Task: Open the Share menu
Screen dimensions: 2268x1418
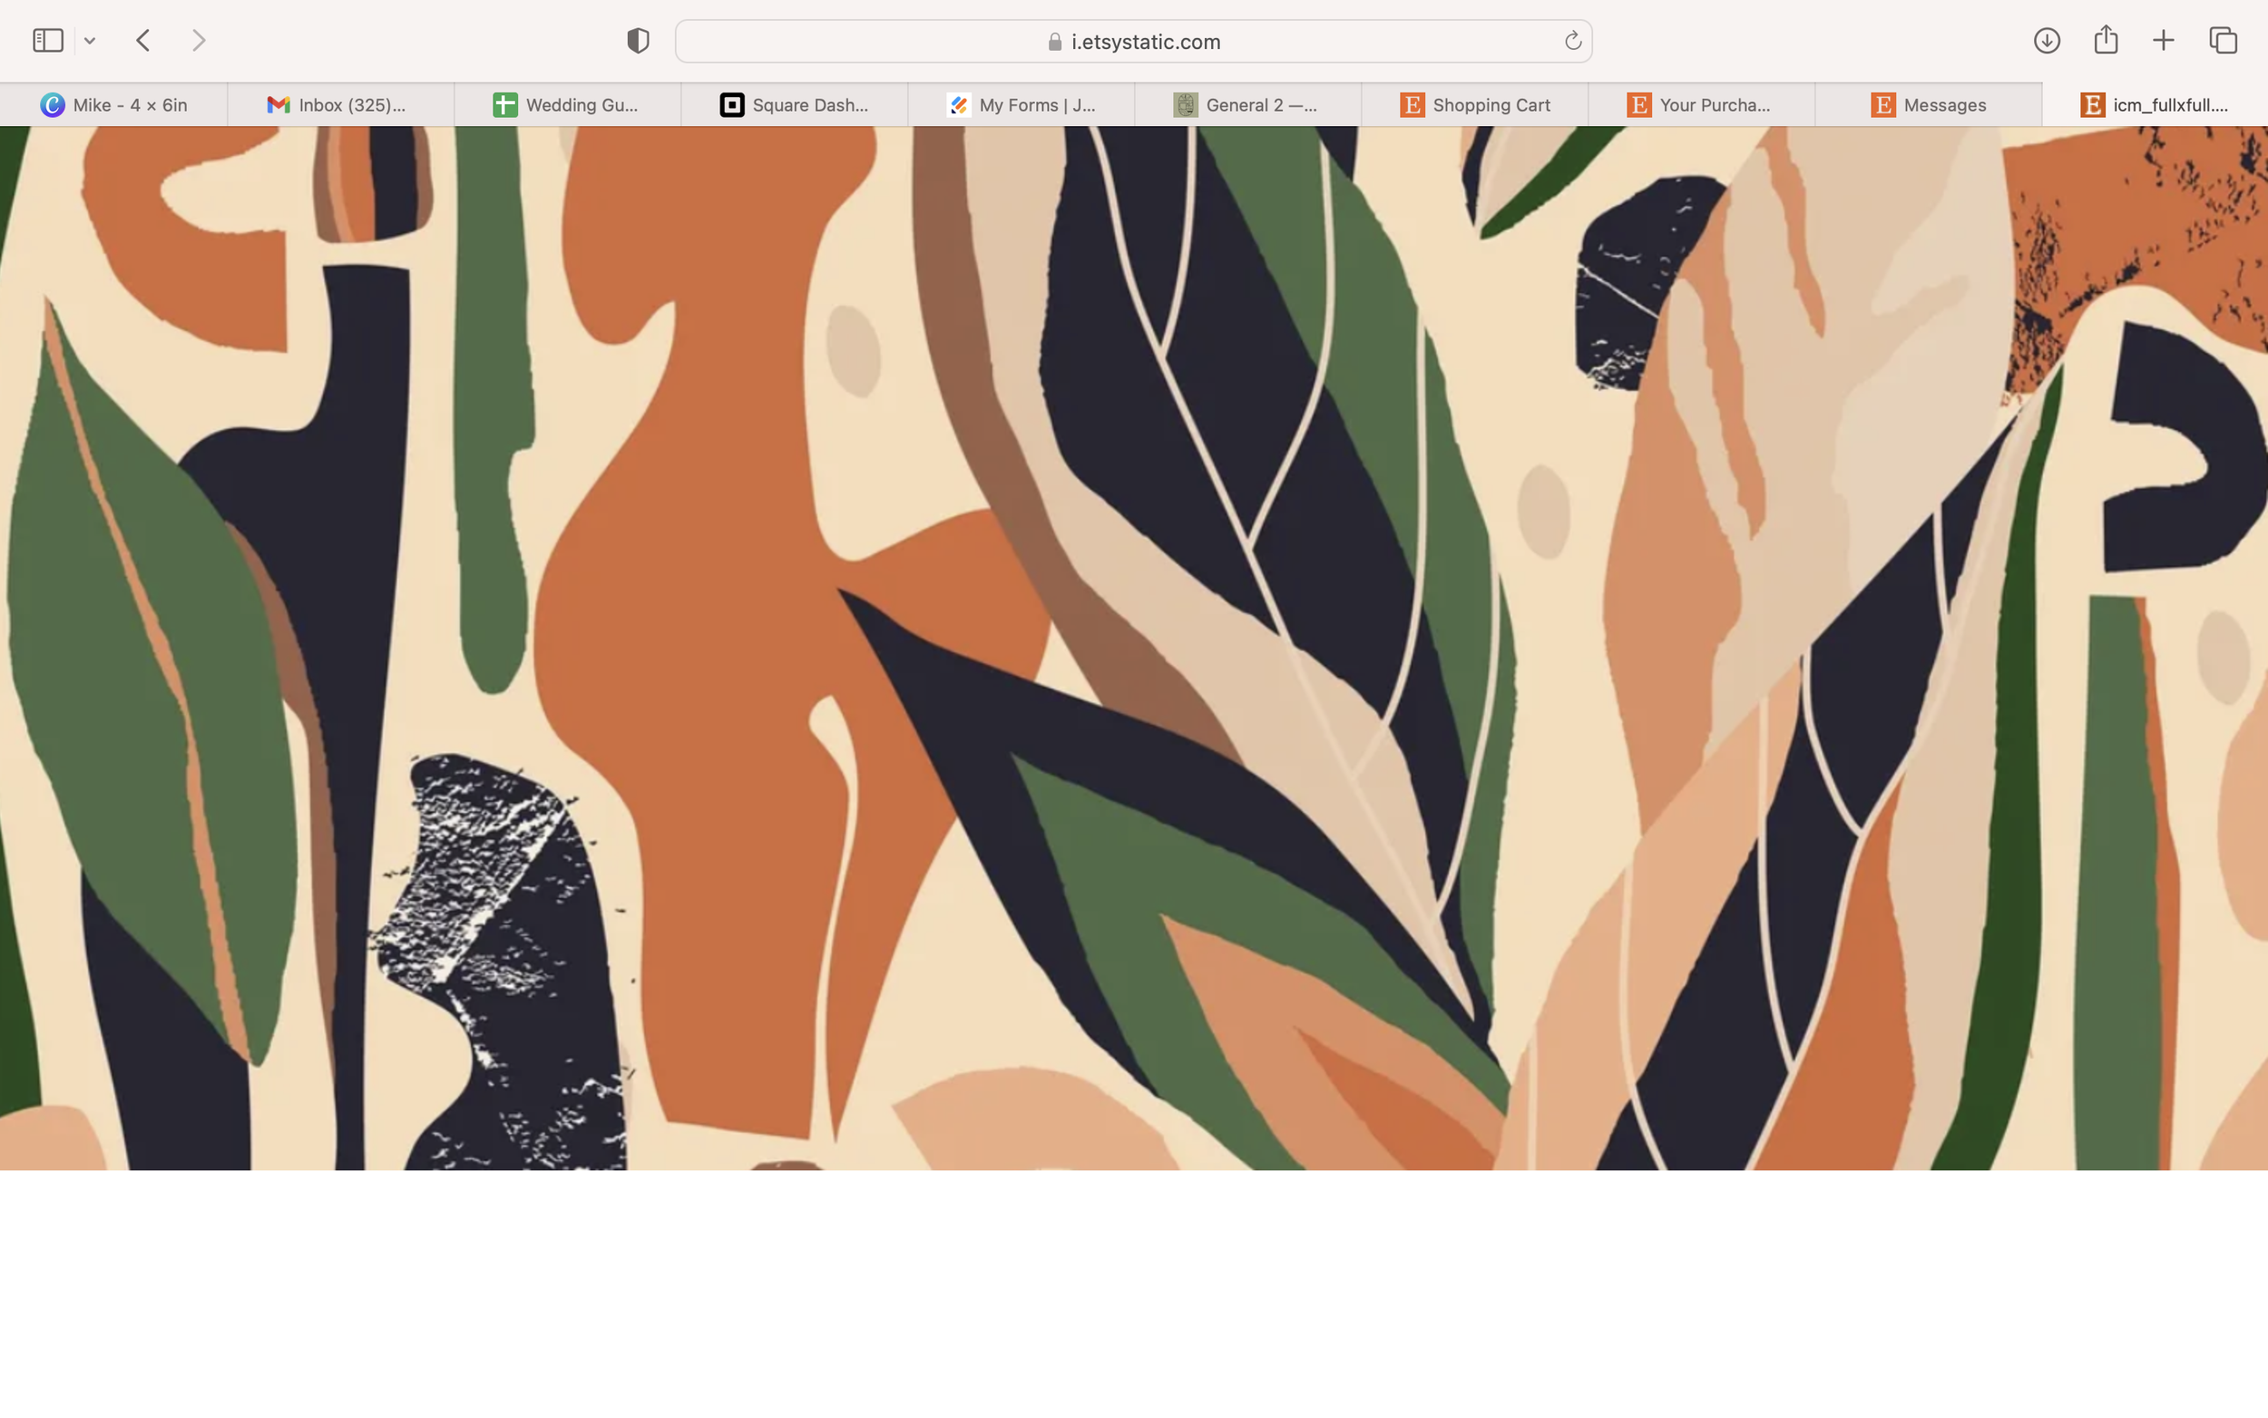Action: click(x=2106, y=39)
